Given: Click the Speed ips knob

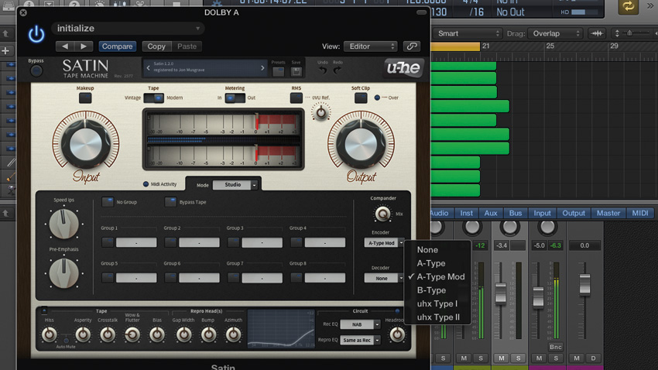Looking at the screenshot, I should (x=63, y=224).
